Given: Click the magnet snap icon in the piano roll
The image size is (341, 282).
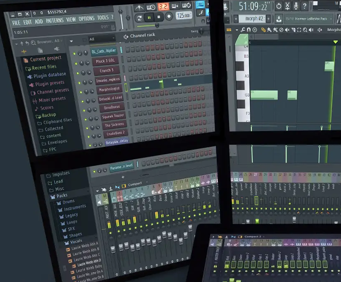Looking at the screenshot, I should point(249,29).
